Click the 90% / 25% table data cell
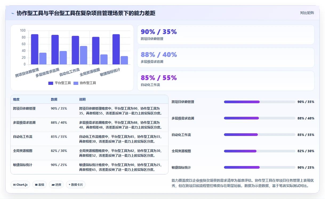Viewport: 325px width, 199px height. pos(59,165)
